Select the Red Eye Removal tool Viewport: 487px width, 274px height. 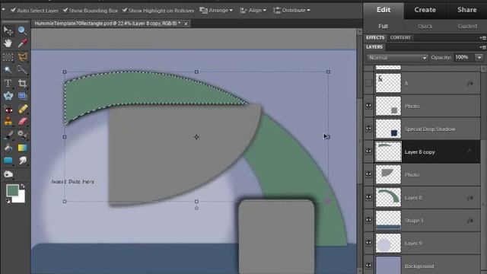(8, 110)
